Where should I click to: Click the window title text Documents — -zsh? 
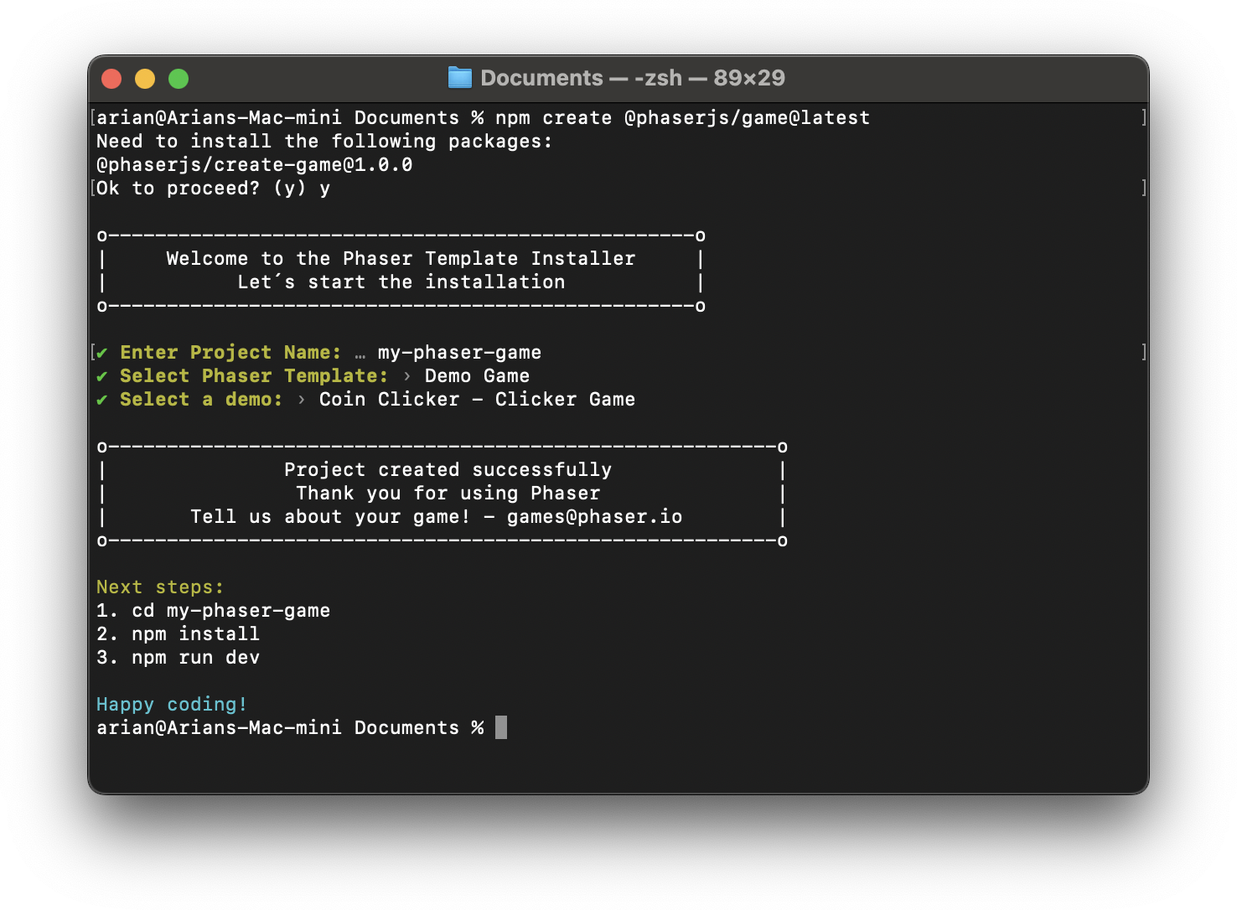tap(582, 78)
